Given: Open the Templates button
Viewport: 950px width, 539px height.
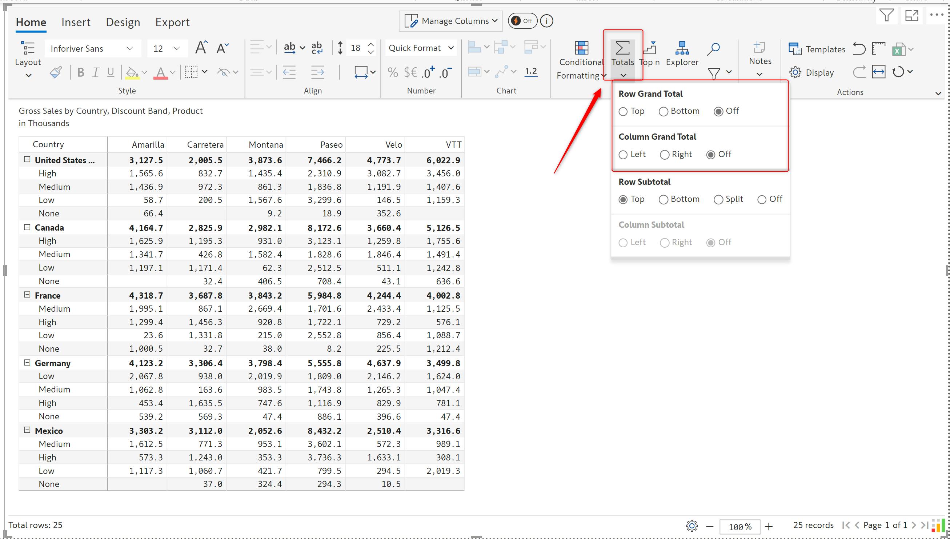Looking at the screenshot, I should (817, 49).
